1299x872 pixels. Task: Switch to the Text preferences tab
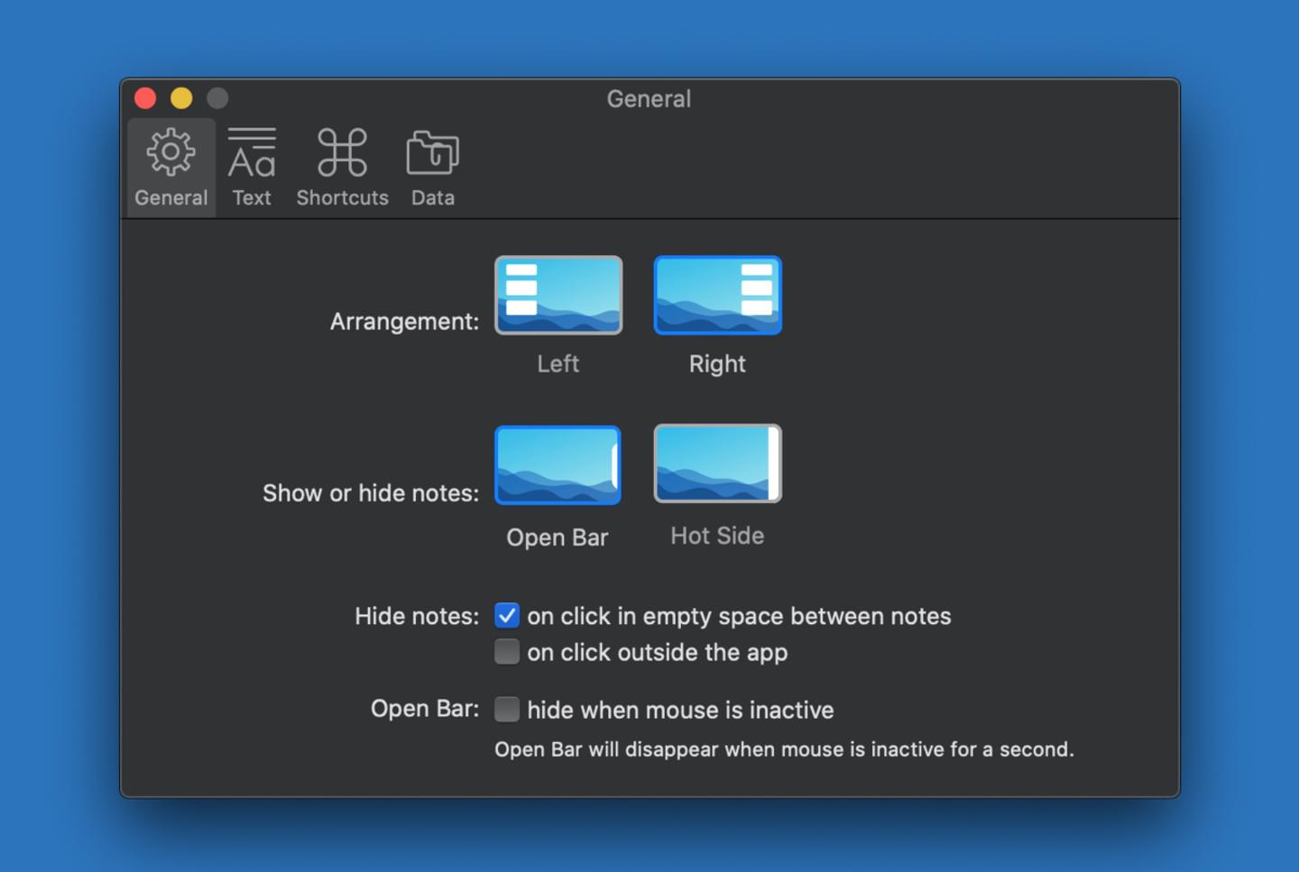[x=252, y=168]
